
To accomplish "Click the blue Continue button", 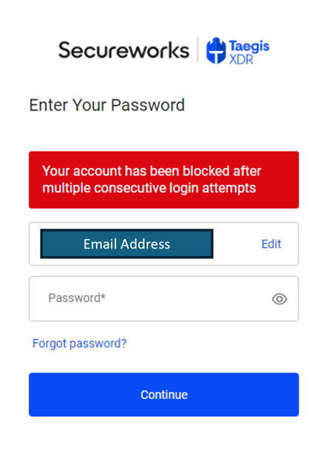I will click(x=164, y=395).
